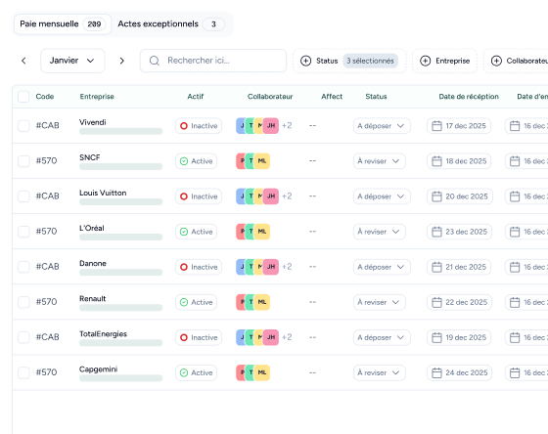Open Vivendi status dropdown A déposer
Viewport: 548px width, 434px height.
click(x=382, y=126)
